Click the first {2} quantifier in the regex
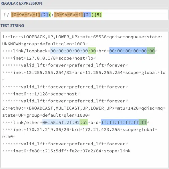The width and height of the screenshot is (169, 169). click(45, 15)
